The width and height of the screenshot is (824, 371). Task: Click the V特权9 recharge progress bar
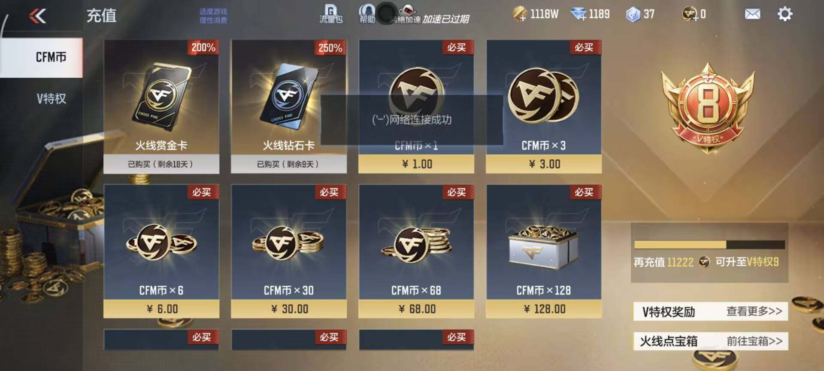click(709, 245)
